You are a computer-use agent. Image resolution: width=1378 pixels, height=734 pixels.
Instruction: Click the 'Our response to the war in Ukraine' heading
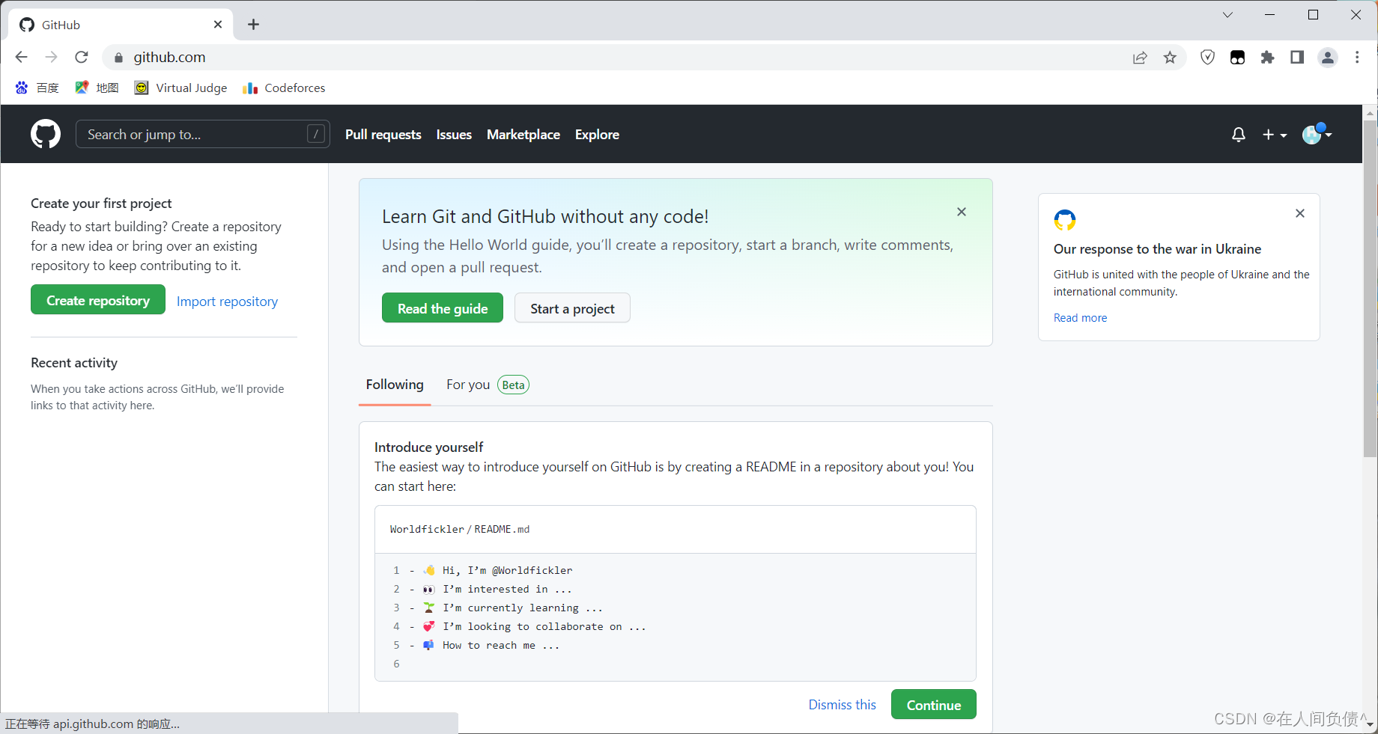pos(1157,249)
